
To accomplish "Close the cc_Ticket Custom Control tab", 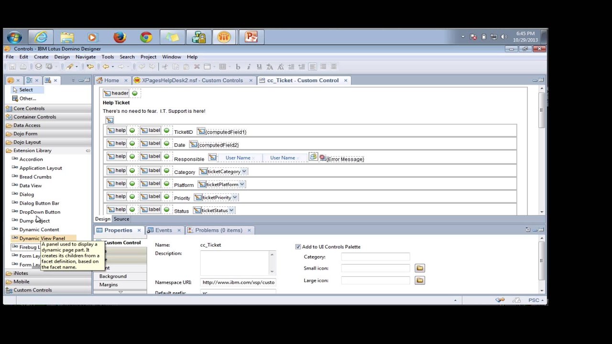I will coord(346,80).
